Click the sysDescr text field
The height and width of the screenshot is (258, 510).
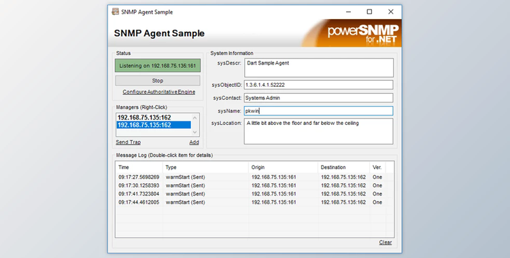click(x=319, y=68)
